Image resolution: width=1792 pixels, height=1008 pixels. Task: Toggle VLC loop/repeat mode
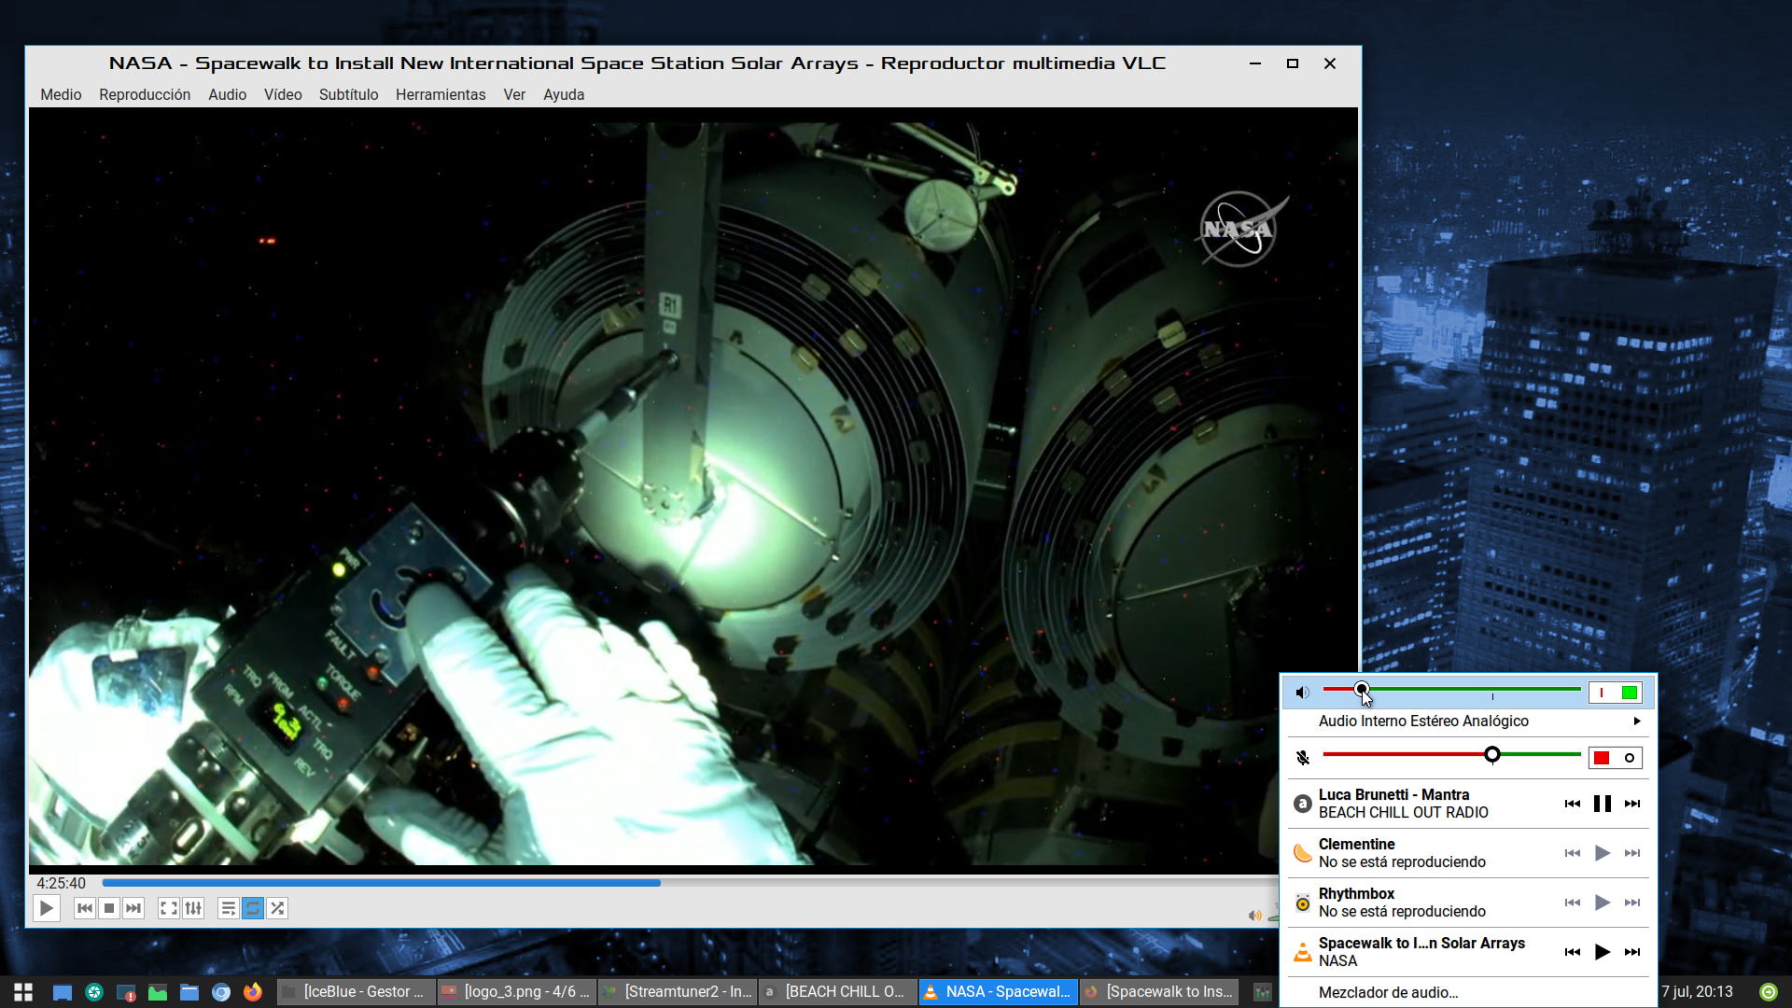pyautogui.click(x=253, y=908)
